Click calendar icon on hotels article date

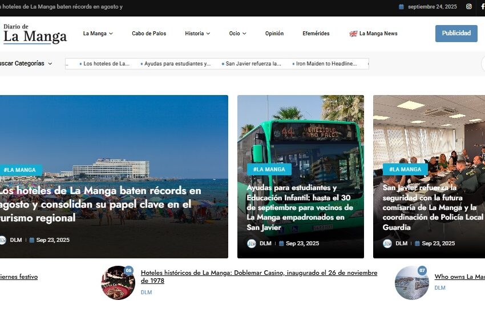[32, 240]
